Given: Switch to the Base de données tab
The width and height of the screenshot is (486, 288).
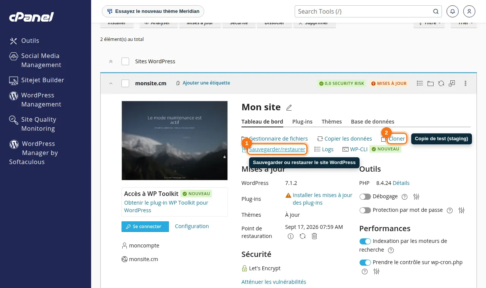Looking at the screenshot, I should click(x=372, y=122).
